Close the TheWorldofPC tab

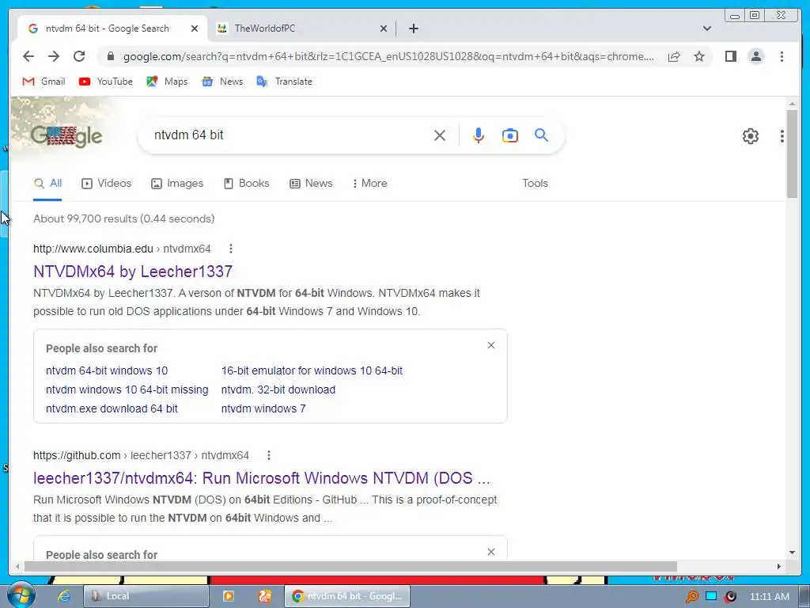pyautogui.click(x=384, y=28)
